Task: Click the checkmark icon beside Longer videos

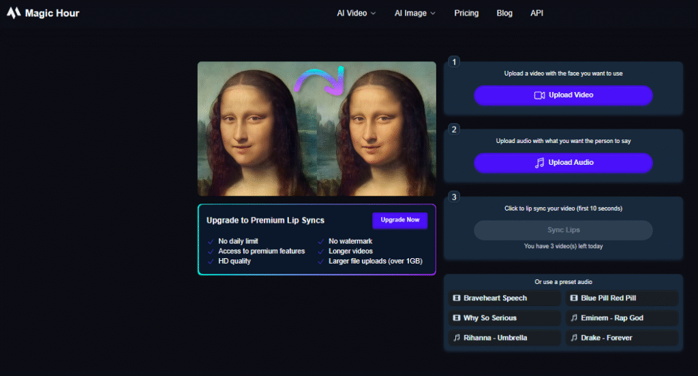Action: point(320,251)
